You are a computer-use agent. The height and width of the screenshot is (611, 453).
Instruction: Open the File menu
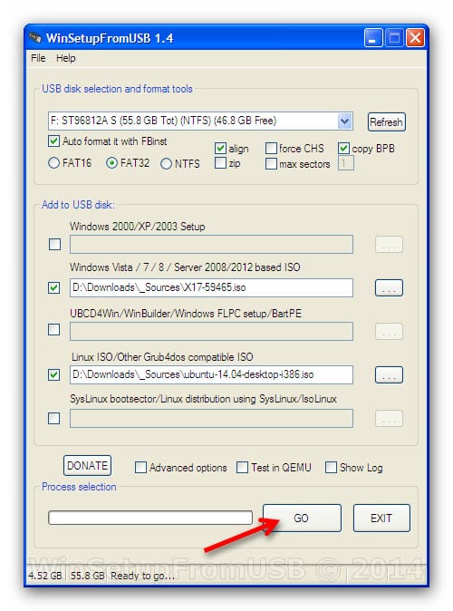[x=38, y=58]
